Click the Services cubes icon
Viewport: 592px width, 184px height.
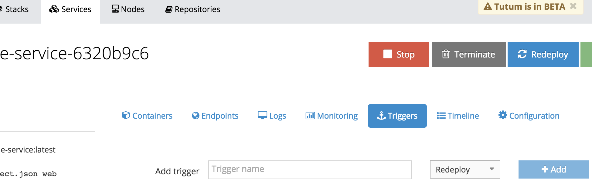tap(54, 9)
